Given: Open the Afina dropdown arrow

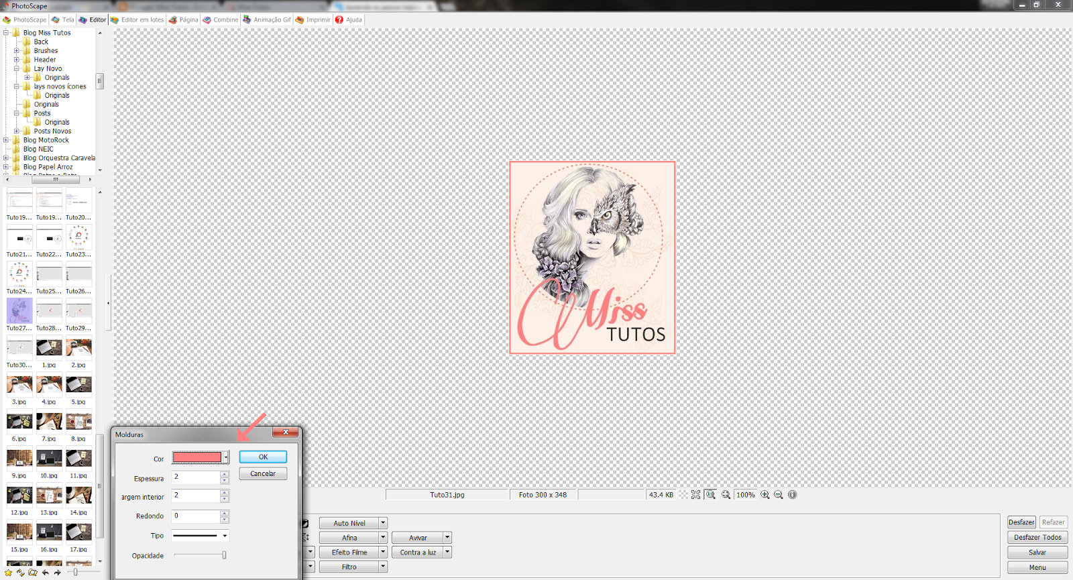Looking at the screenshot, I should [383, 538].
